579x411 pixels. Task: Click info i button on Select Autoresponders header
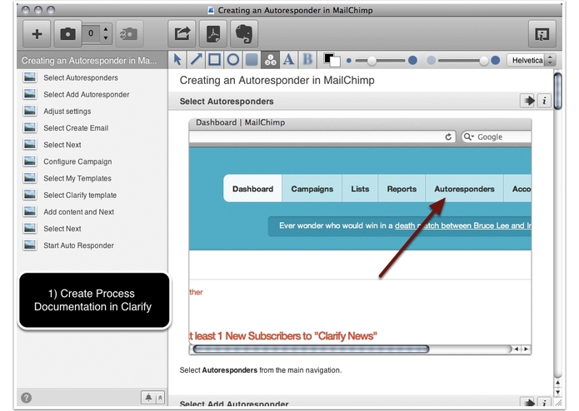click(544, 101)
